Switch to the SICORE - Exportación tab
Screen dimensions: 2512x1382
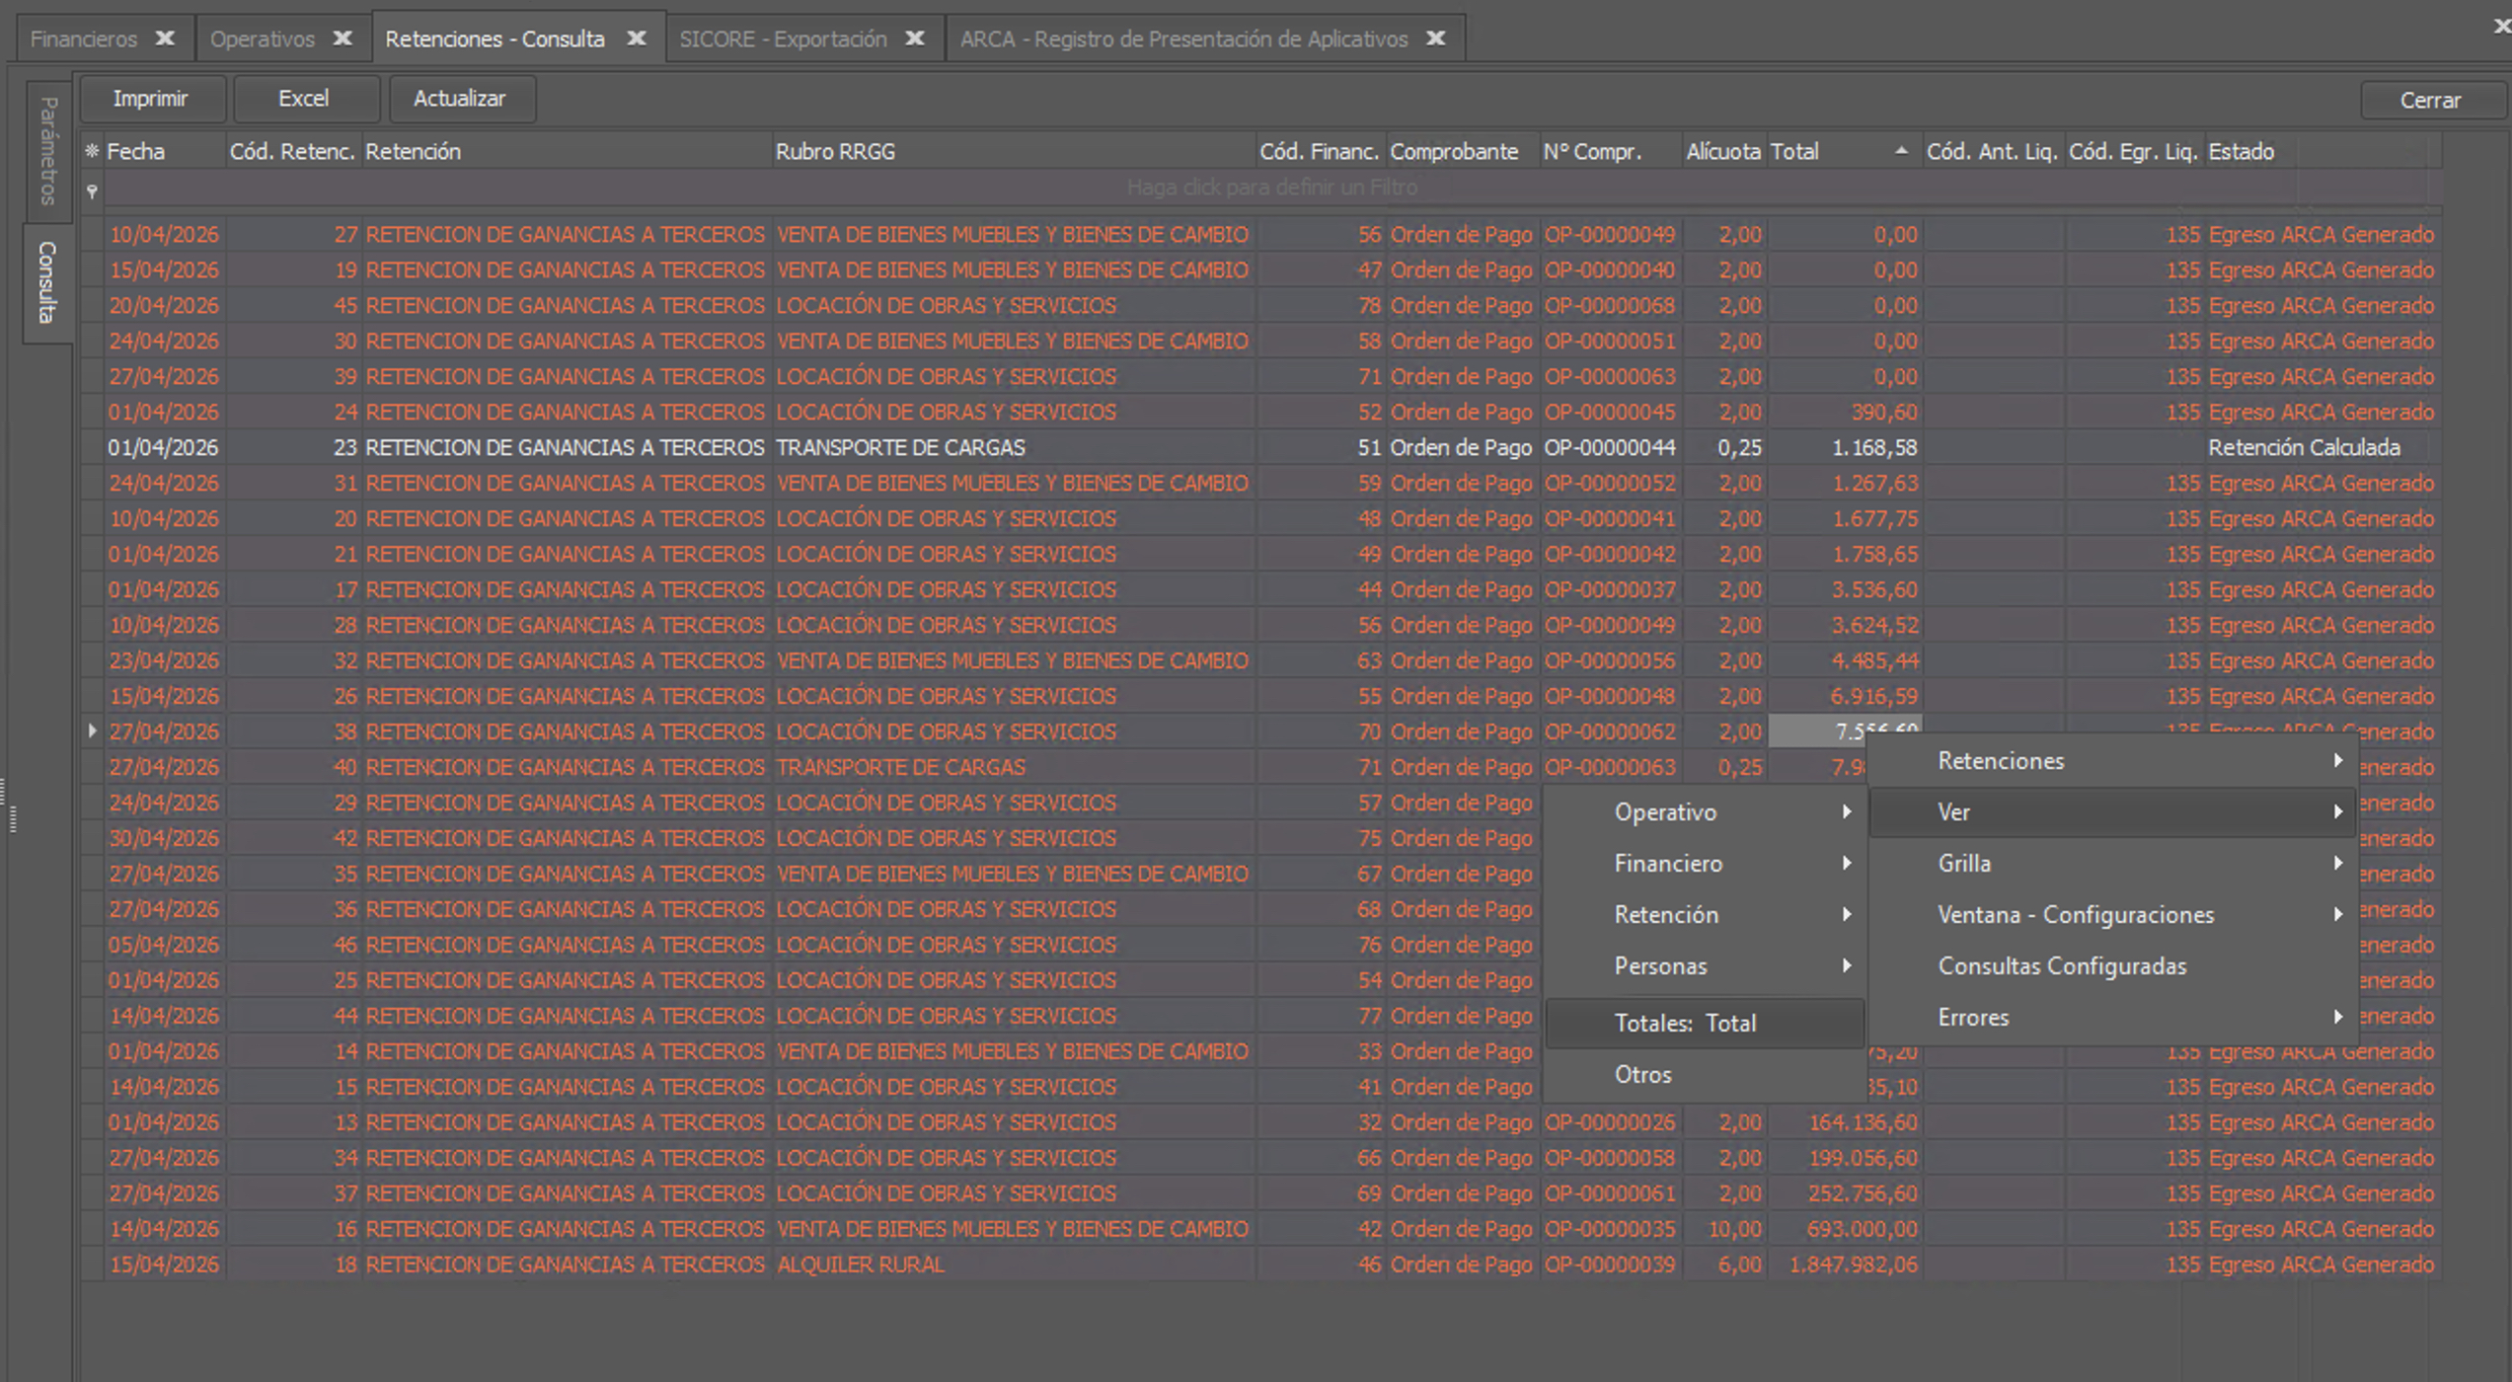coord(784,38)
